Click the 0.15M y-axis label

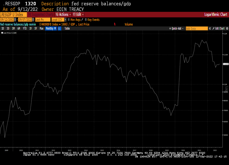[x=226, y=55]
